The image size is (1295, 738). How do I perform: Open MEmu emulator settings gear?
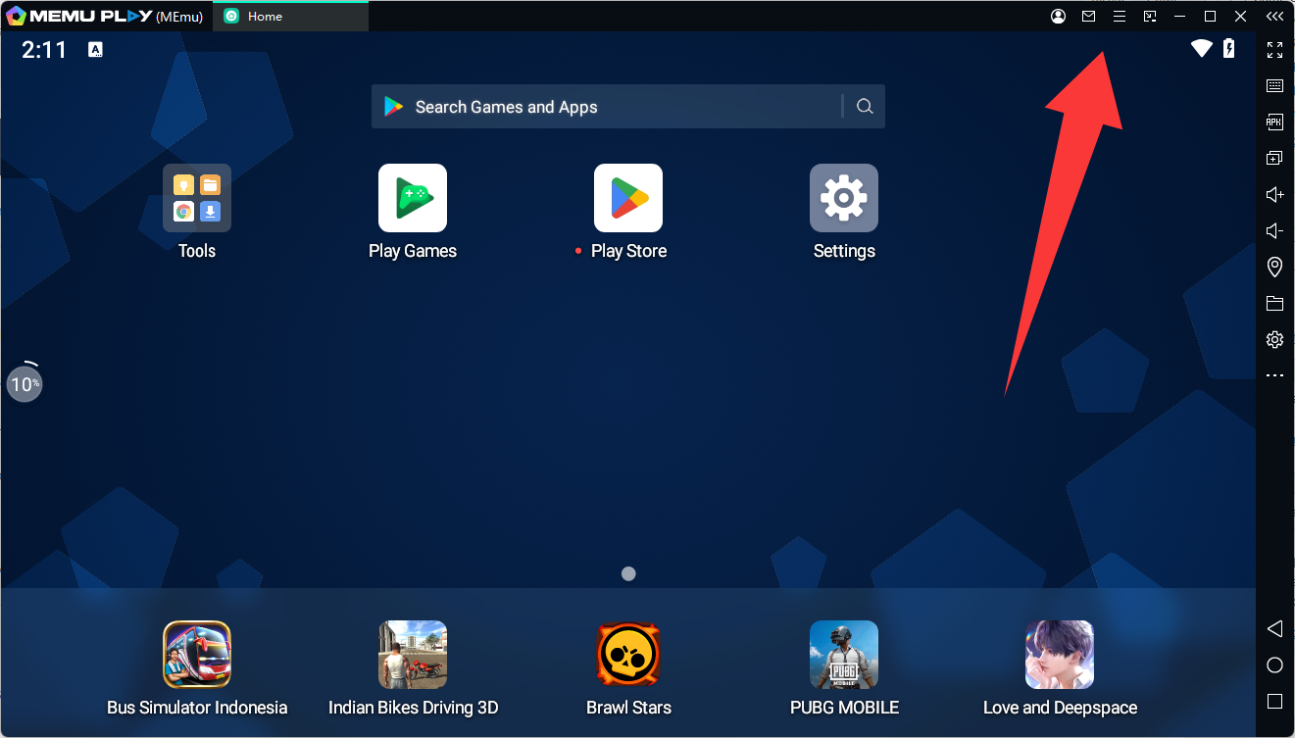[1274, 340]
